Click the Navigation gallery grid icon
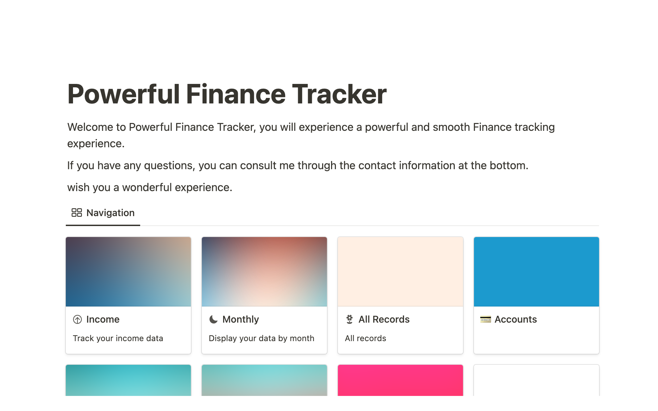Screen dimensions: 658x411 (x=76, y=213)
